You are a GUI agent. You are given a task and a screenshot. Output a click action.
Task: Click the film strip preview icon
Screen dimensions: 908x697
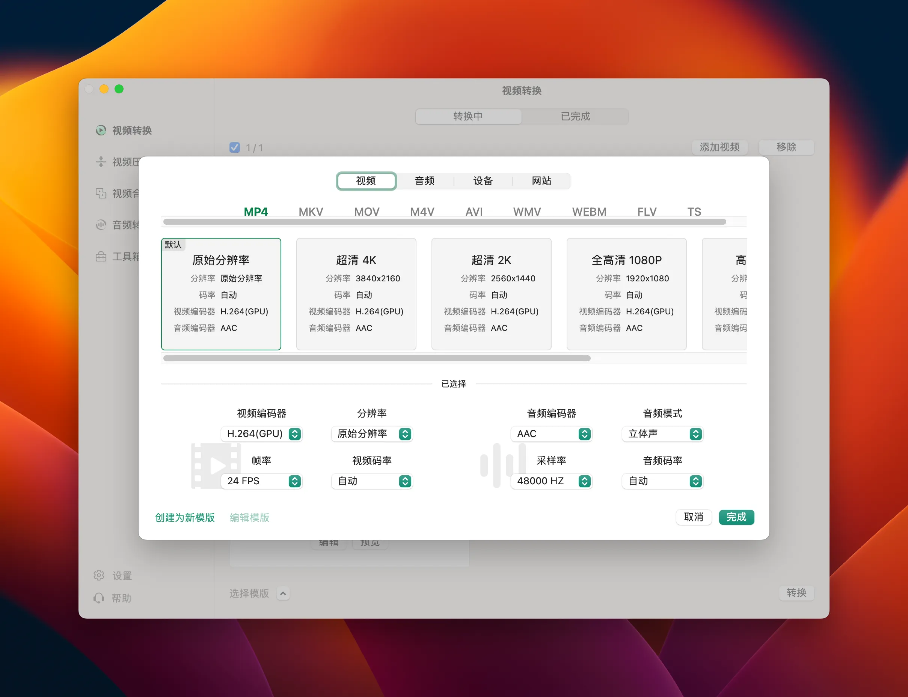(x=216, y=465)
